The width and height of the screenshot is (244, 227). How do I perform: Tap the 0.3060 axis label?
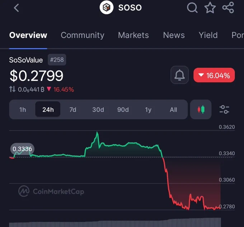[x=227, y=180]
